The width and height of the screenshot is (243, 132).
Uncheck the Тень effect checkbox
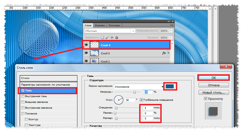point(23,91)
